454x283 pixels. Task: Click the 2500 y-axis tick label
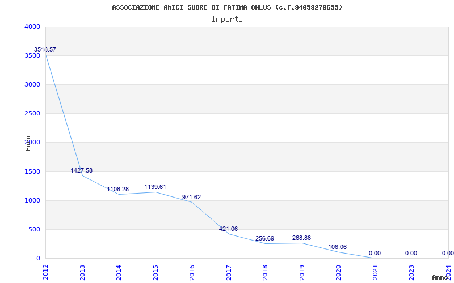click(x=32, y=113)
